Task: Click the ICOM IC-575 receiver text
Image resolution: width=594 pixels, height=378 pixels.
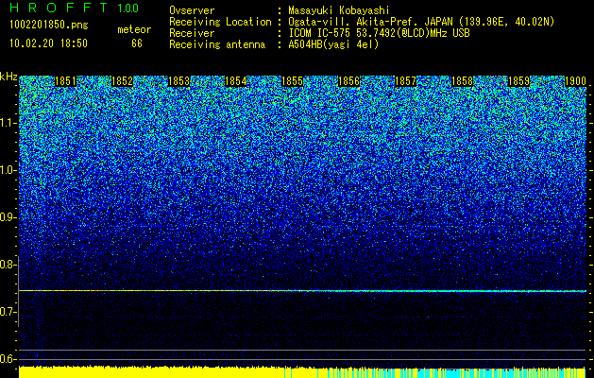Action: [x=379, y=33]
